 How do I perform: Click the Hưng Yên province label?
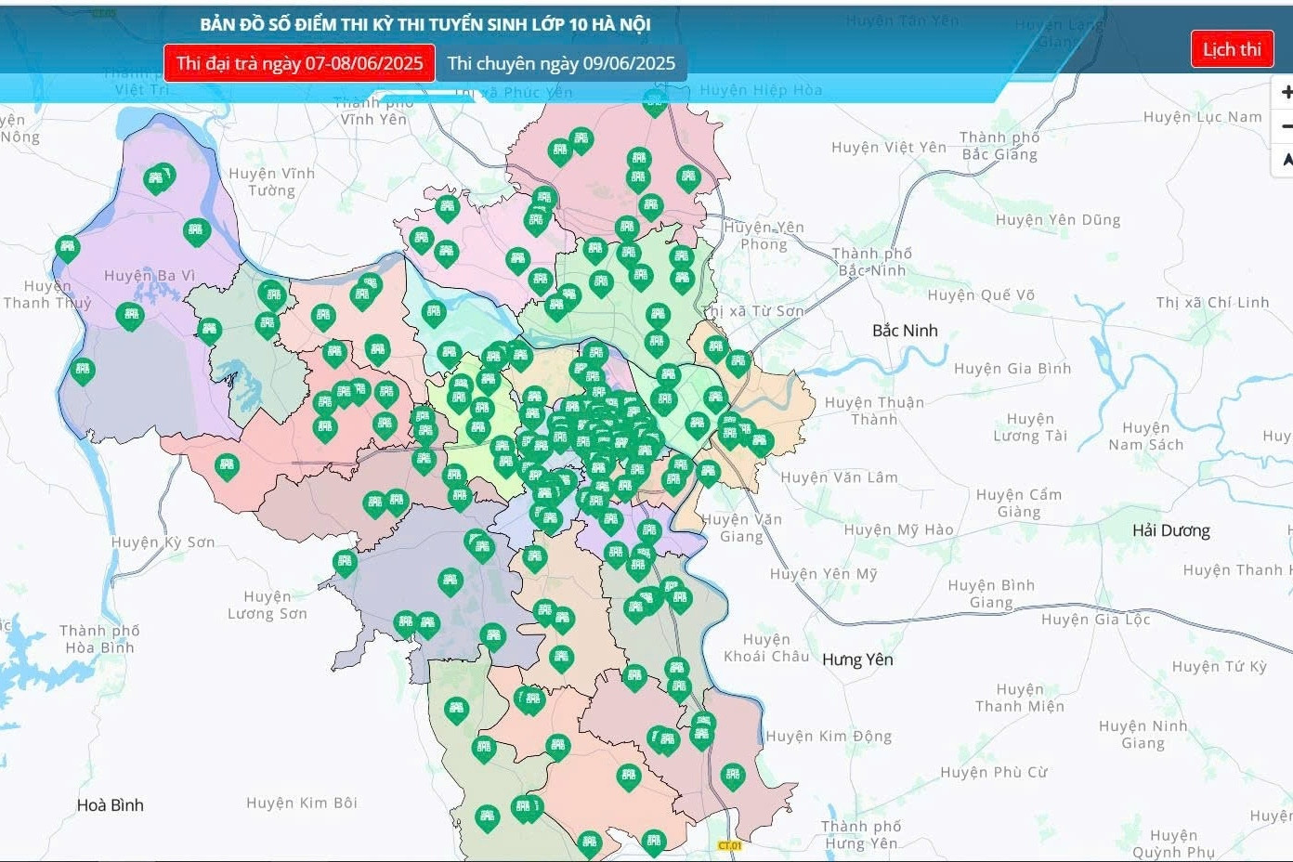(x=856, y=660)
